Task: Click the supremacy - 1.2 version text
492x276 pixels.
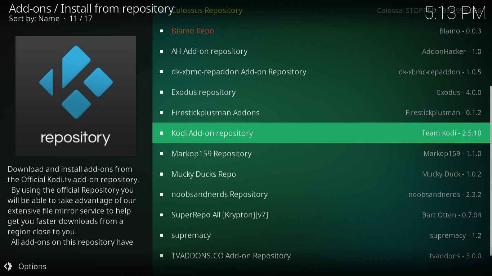Action: pyautogui.click(x=456, y=236)
